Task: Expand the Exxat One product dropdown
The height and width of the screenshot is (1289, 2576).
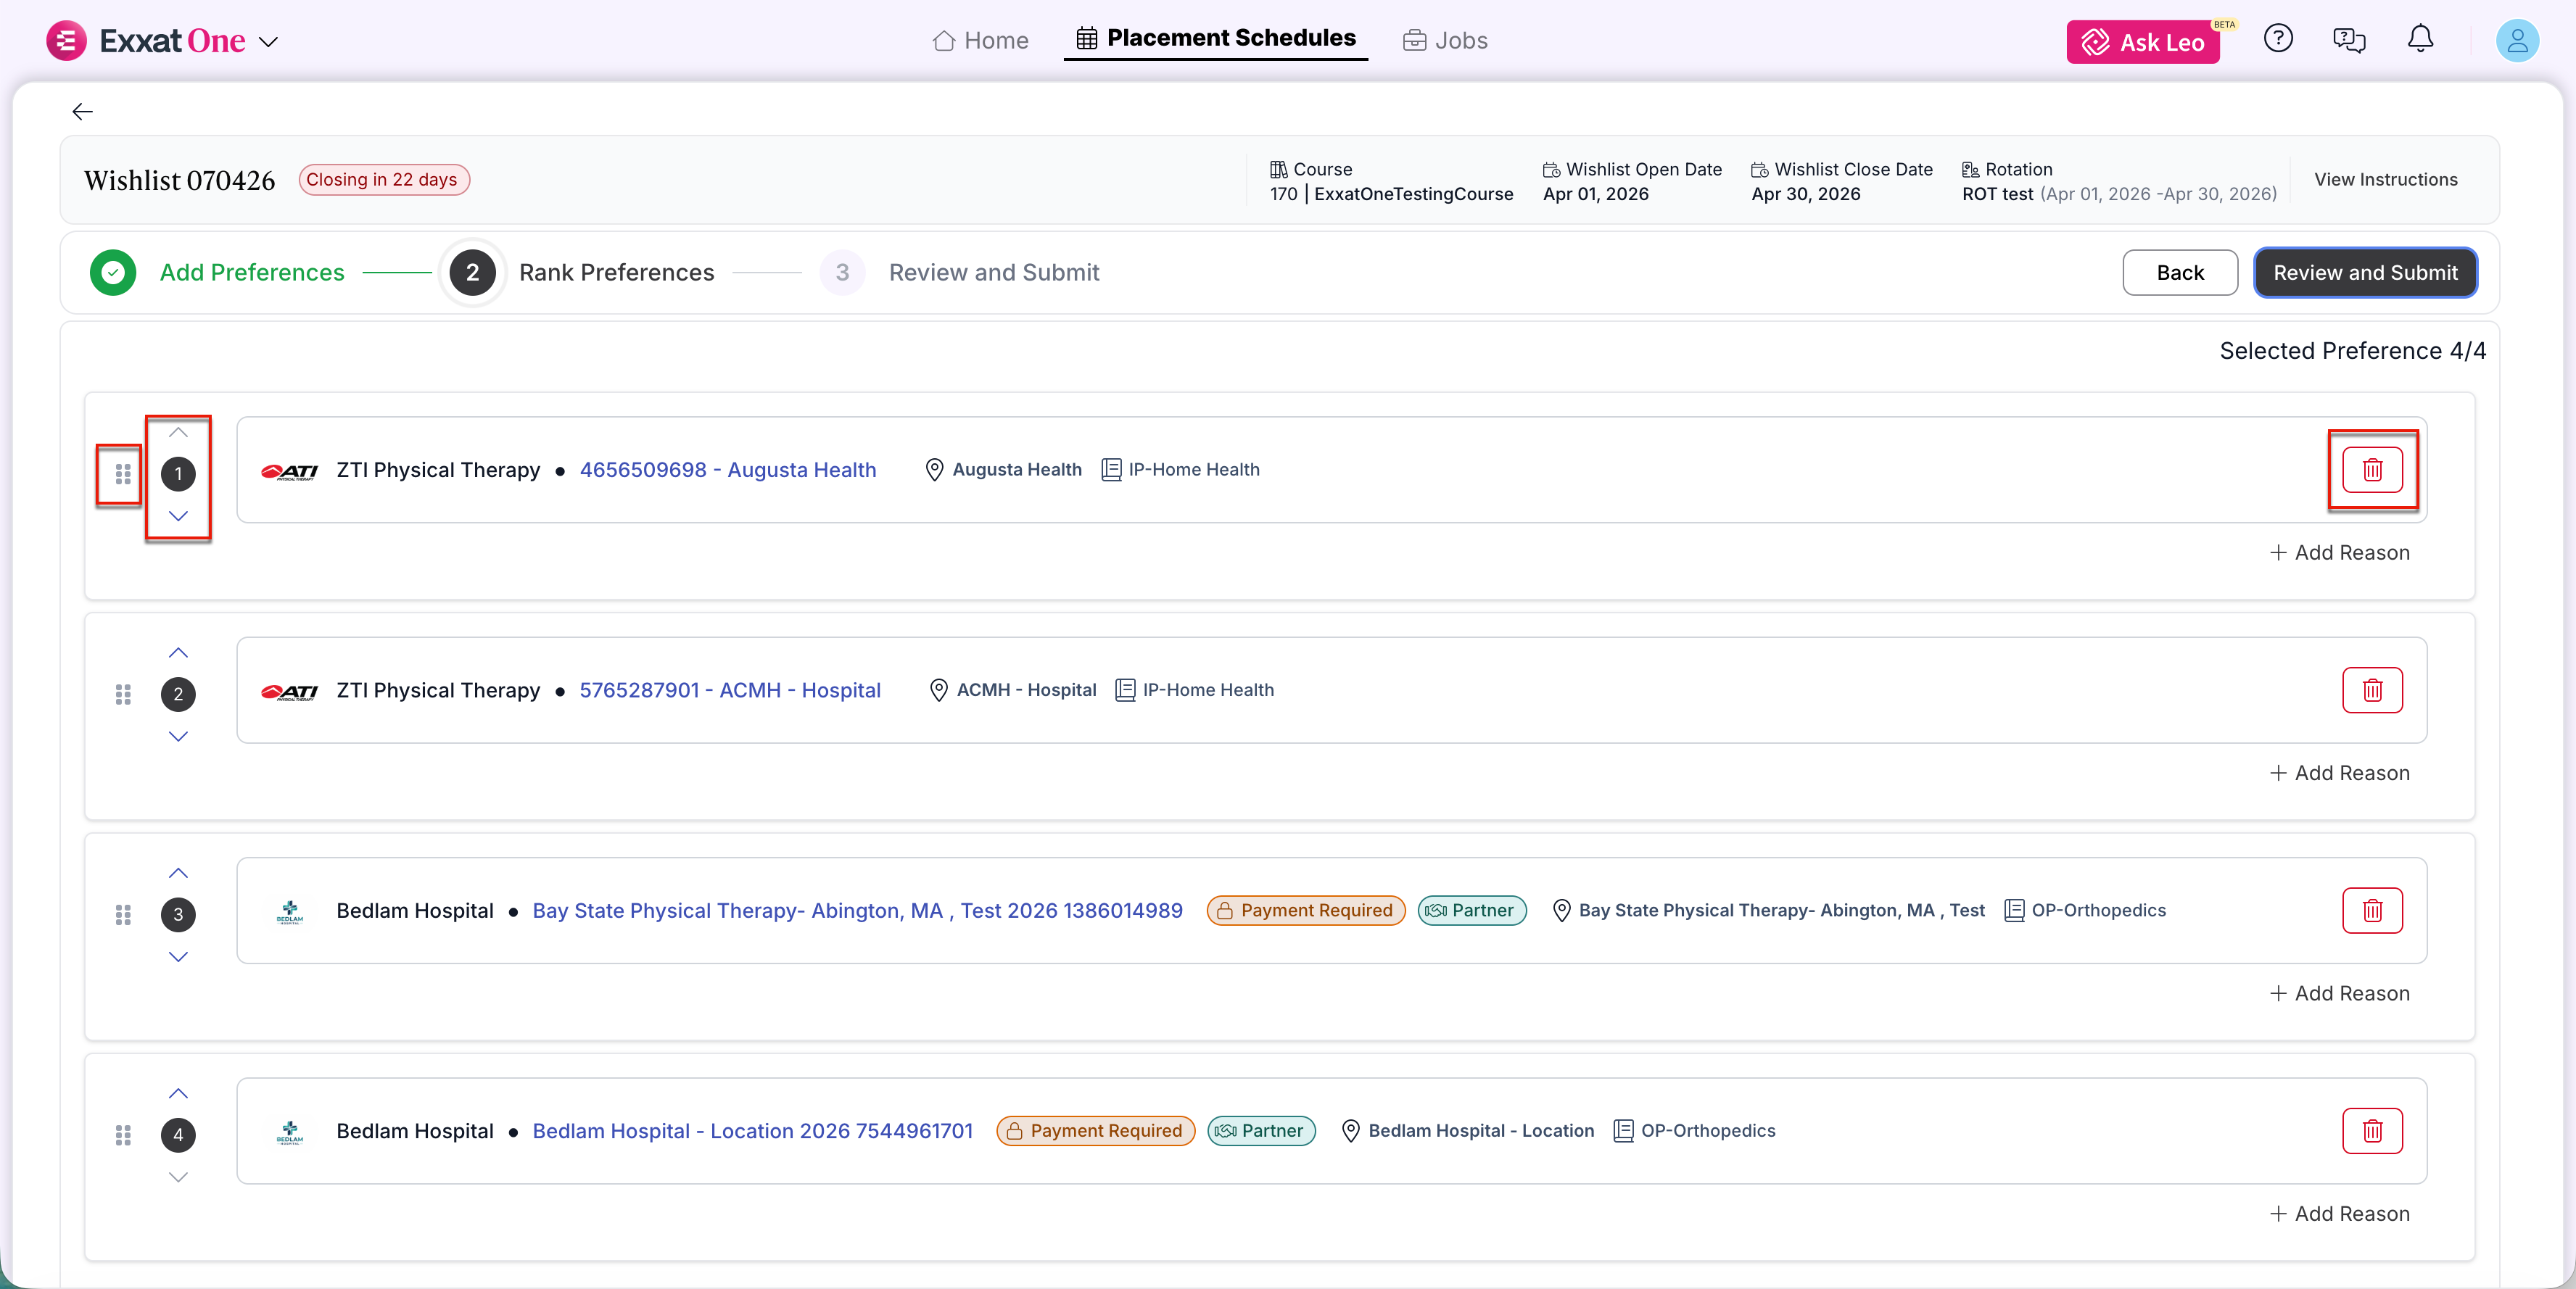Action: coord(268,42)
